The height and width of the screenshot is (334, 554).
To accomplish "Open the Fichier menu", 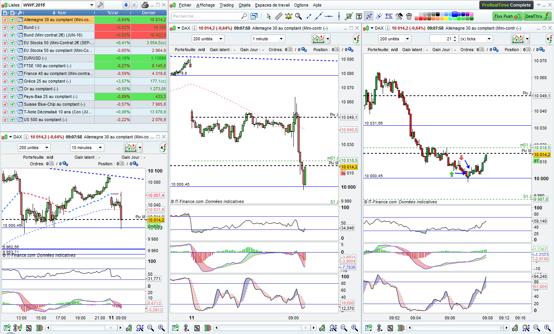I will [185, 5].
